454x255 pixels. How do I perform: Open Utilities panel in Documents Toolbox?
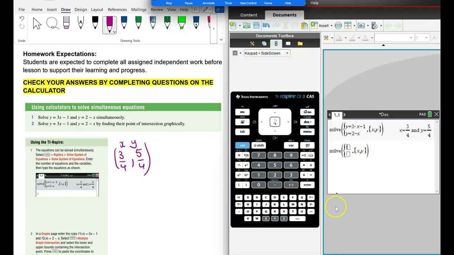pyautogui.click(x=288, y=44)
